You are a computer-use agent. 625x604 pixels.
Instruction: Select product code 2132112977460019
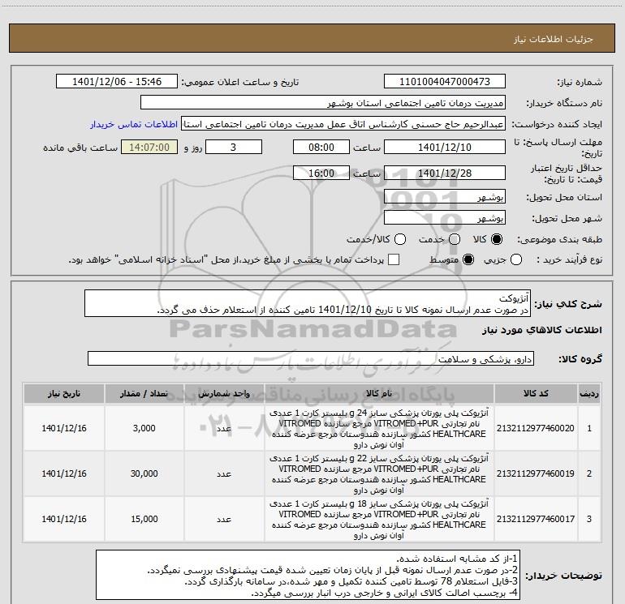click(x=536, y=473)
